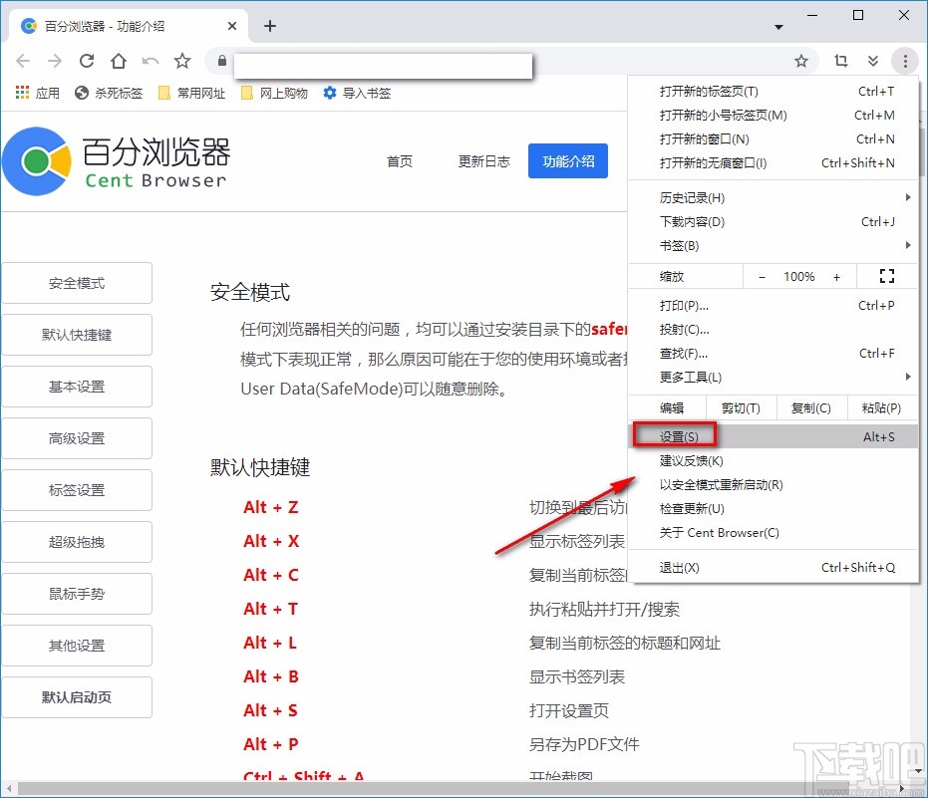This screenshot has height=798, width=928.
Task: Open 设置(S) from the menu
Action: click(x=773, y=436)
